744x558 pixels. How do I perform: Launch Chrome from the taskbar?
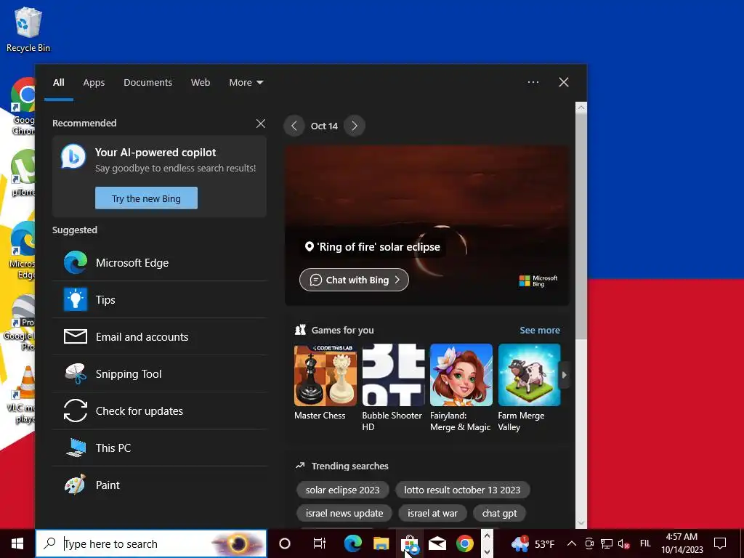(x=465, y=543)
